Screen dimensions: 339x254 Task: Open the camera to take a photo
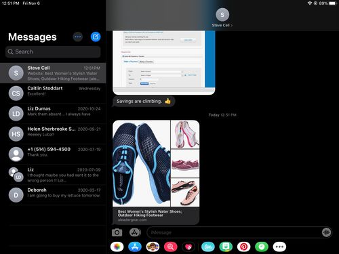[117, 232]
